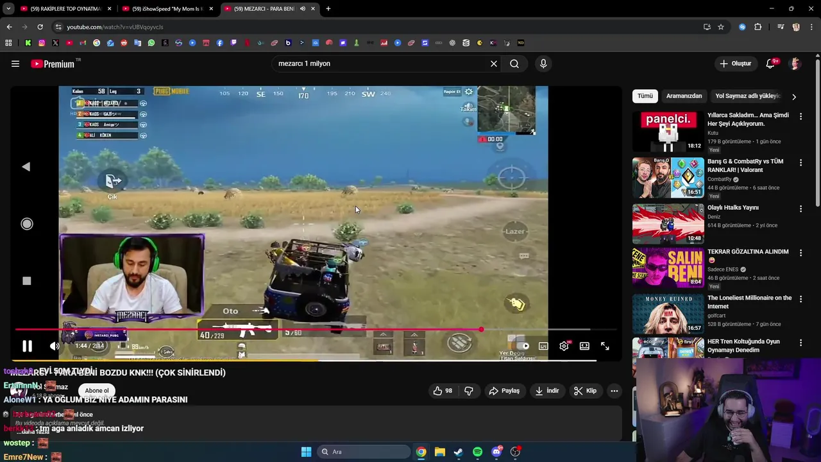Image resolution: width=821 pixels, height=462 pixels.
Task: Run search with magnifier button
Action: 514,64
